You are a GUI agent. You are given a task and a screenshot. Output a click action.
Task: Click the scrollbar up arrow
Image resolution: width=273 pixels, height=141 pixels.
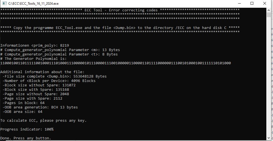pos(269,10)
